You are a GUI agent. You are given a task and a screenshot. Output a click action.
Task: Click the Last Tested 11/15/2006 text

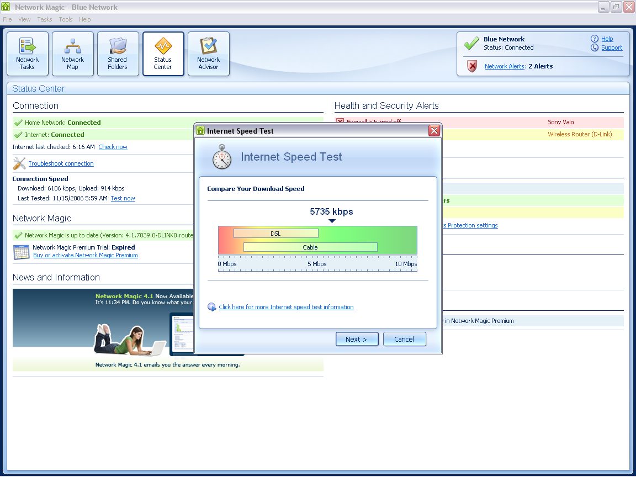62,198
